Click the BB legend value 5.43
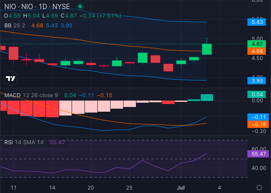The width and height of the screenshot is (271, 193). point(52,26)
